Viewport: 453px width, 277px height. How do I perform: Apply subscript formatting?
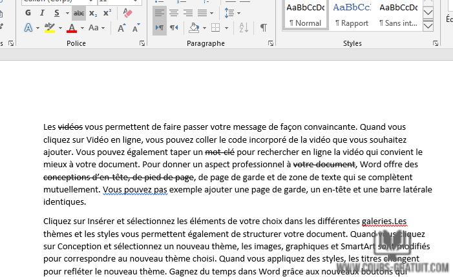tap(93, 13)
